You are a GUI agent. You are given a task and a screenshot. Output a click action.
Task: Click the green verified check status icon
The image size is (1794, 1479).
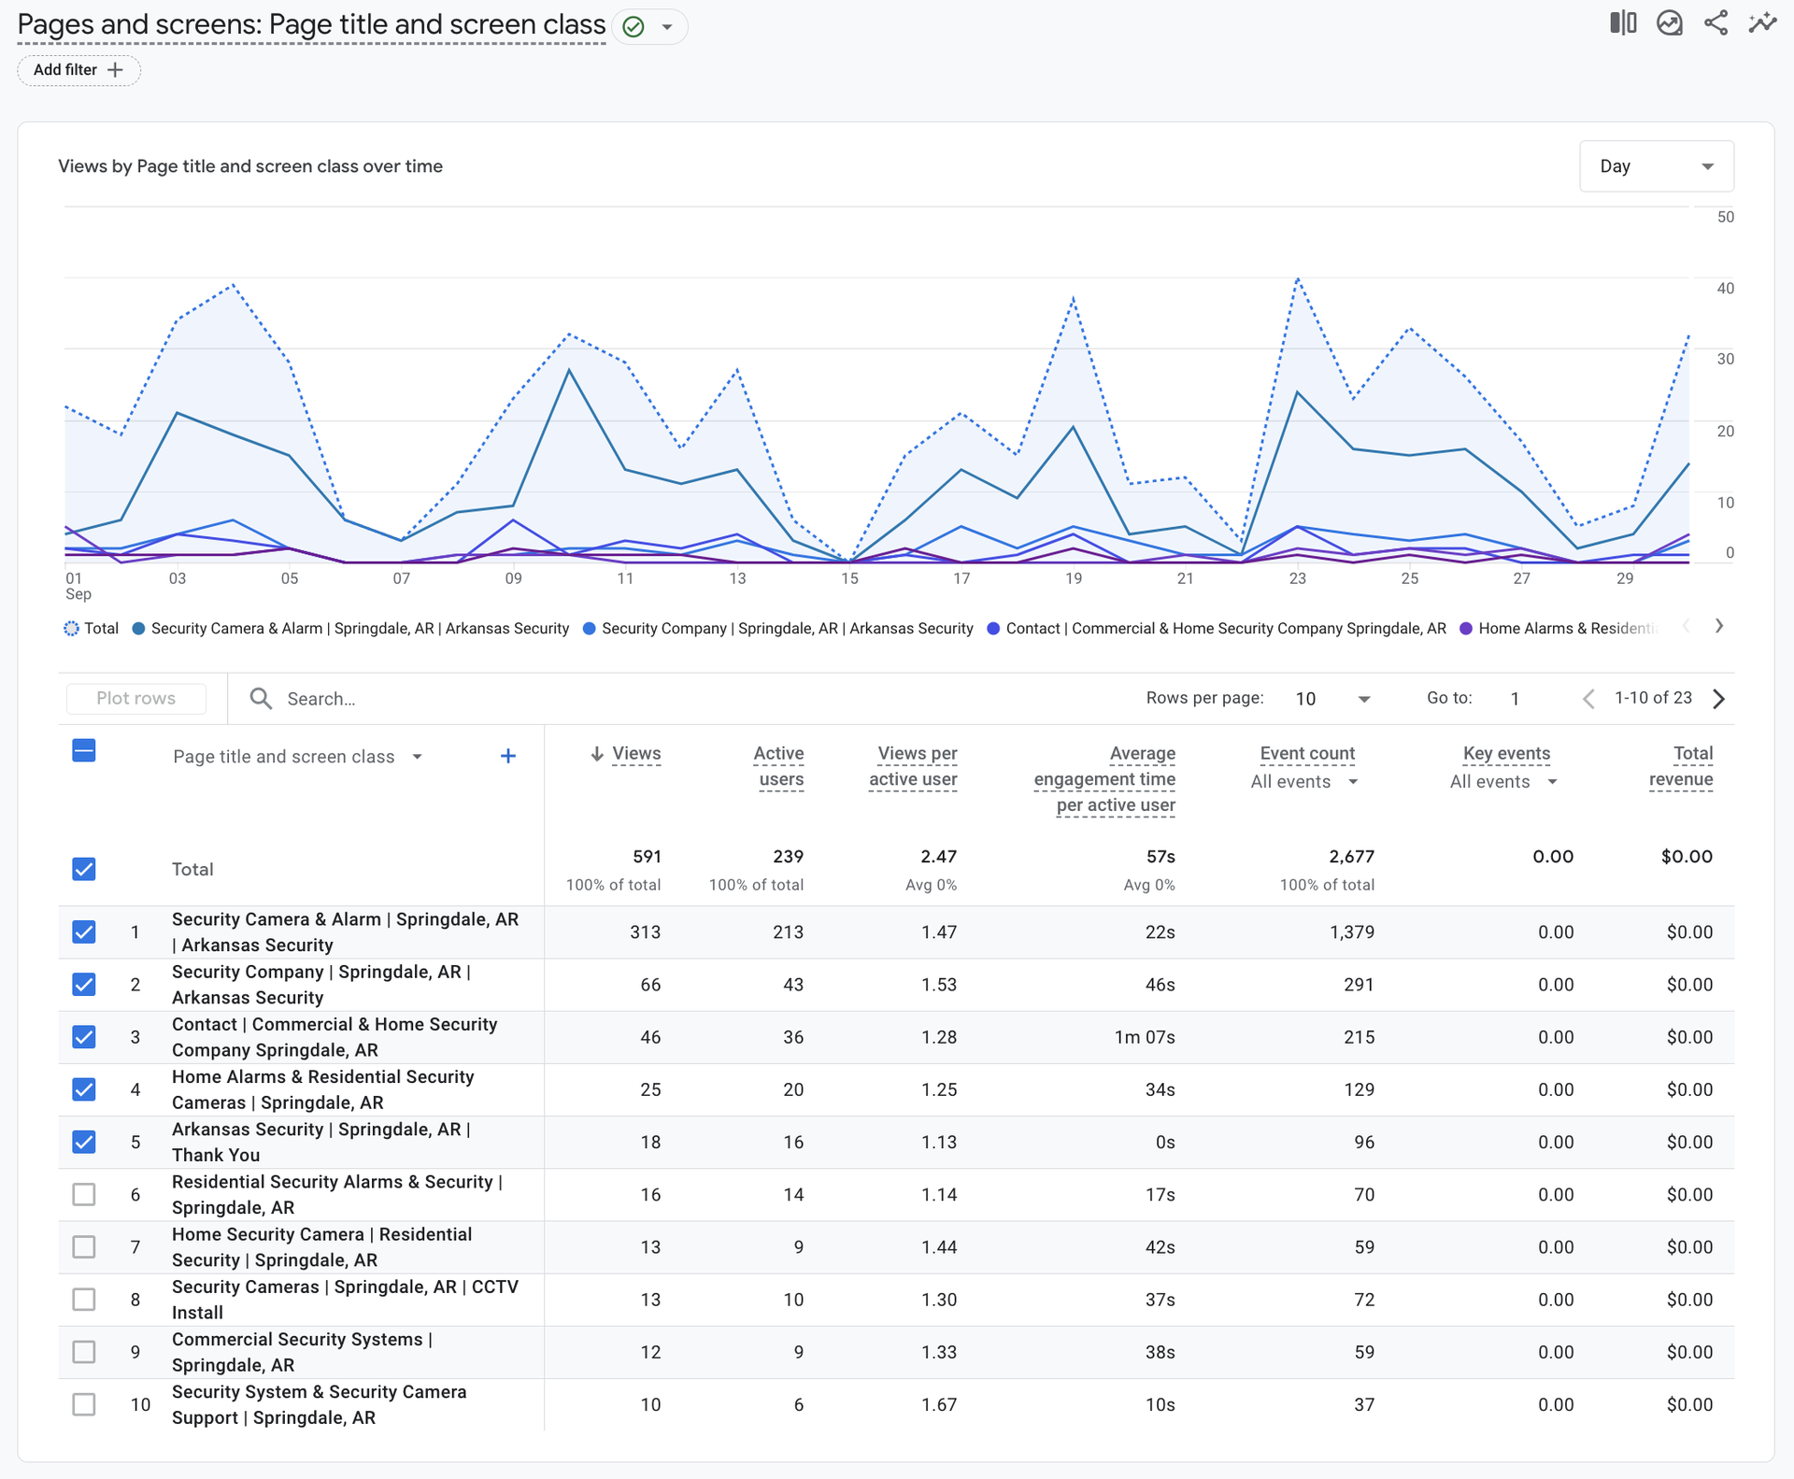[x=634, y=26]
